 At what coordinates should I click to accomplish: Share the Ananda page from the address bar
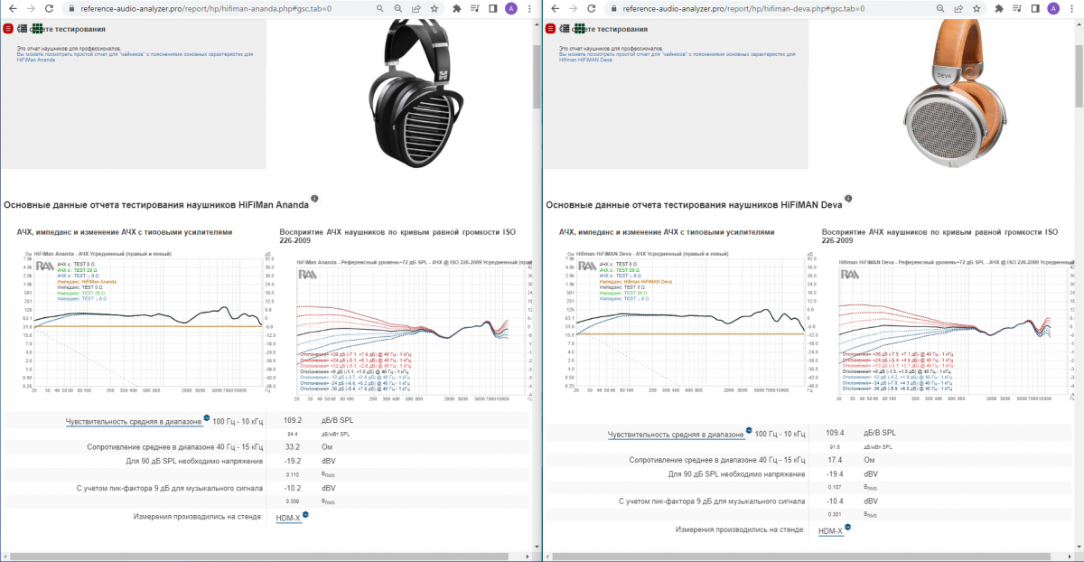(x=415, y=8)
